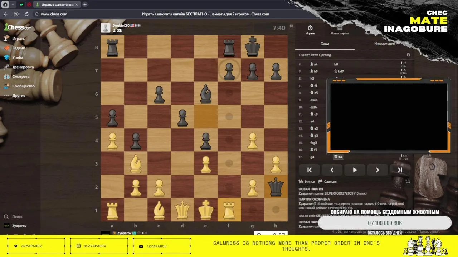This screenshot has height=257, width=458.
Task: Click the Yandex Я home button
Action: click(16, 14)
